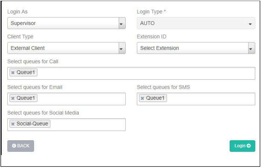
Task: Click the Queue1 tag in Call field
Action: pyautogui.click(x=26, y=73)
